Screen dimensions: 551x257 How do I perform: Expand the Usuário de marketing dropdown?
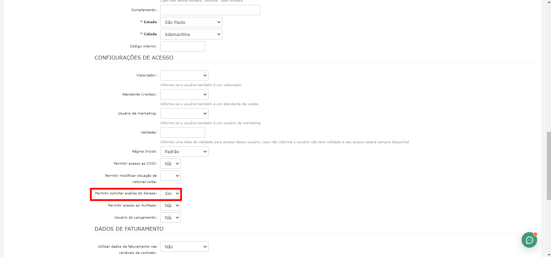184,113
